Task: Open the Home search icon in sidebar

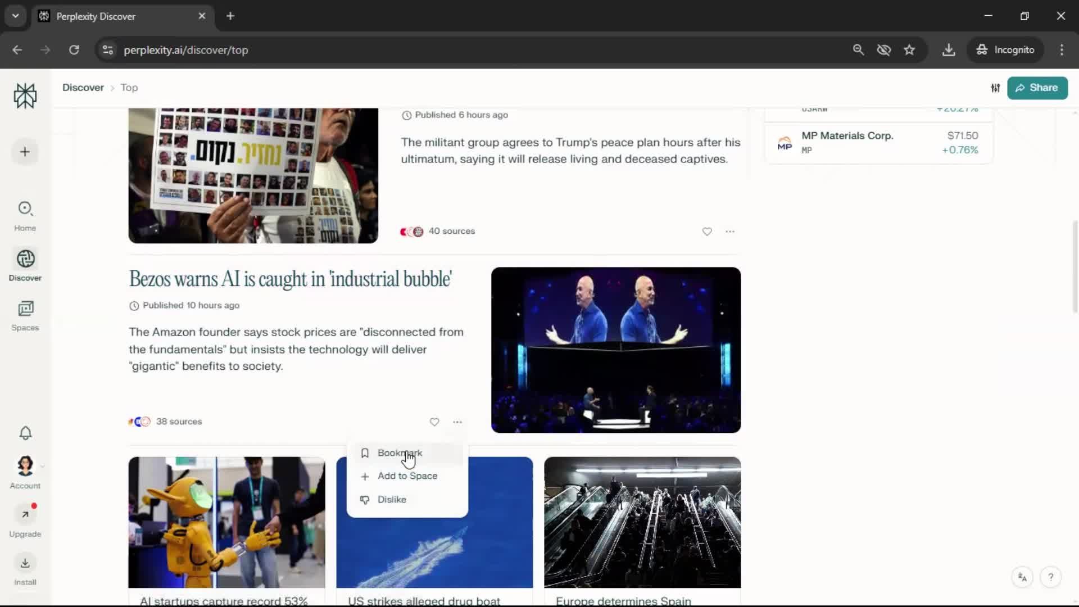Action: pyautogui.click(x=25, y=209)
